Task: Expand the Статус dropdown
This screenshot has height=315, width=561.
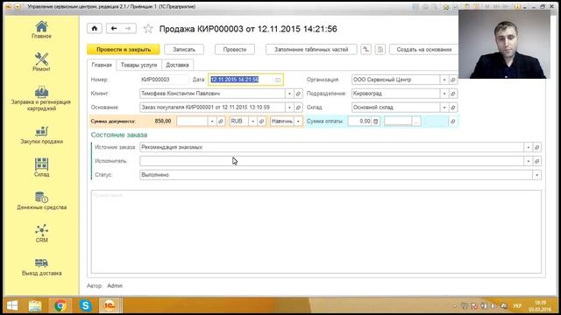Action: click(536, 175)
